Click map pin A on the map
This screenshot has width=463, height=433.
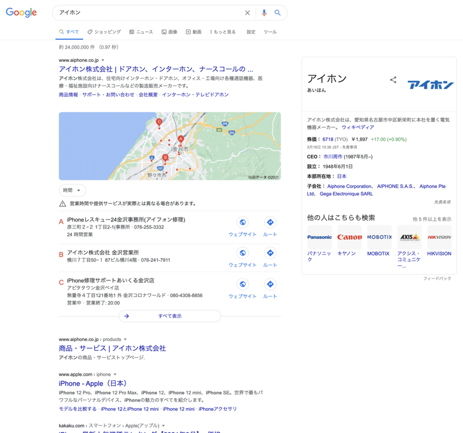(181, 139)
